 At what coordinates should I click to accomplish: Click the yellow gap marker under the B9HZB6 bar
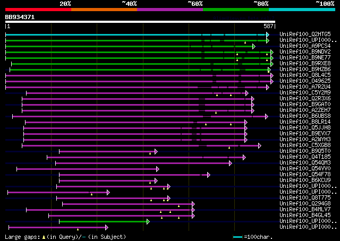pyautogui.click(x=269, y=71)
